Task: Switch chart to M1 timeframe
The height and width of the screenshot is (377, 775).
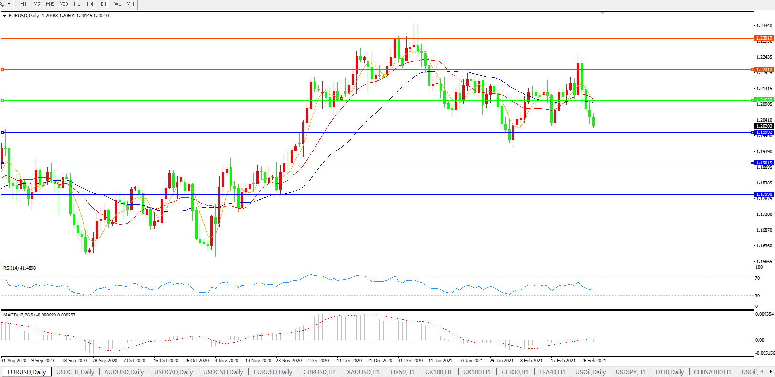Action: [23, 4]
